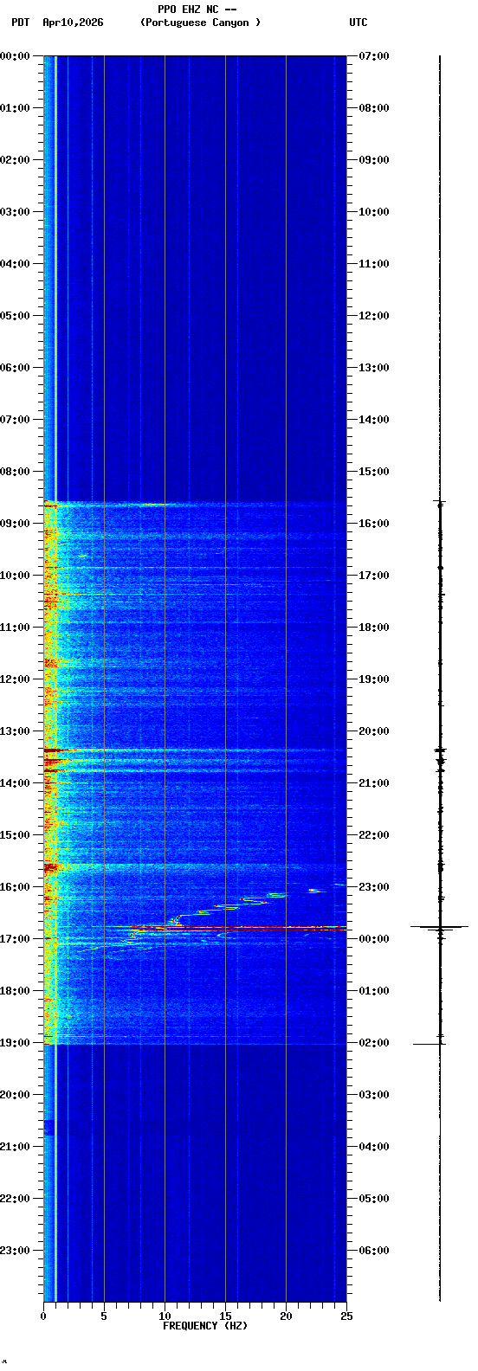Click the frequency axis tick label '10'
This screenshot has width=478, height=1371.
click(x=165, y=1316)
